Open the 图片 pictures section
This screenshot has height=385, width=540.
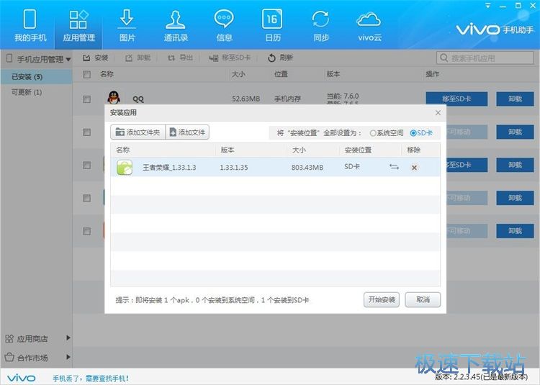[x=127, y=25]
